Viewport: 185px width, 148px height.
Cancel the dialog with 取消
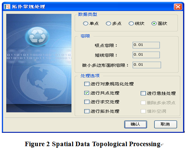(166, 124)
